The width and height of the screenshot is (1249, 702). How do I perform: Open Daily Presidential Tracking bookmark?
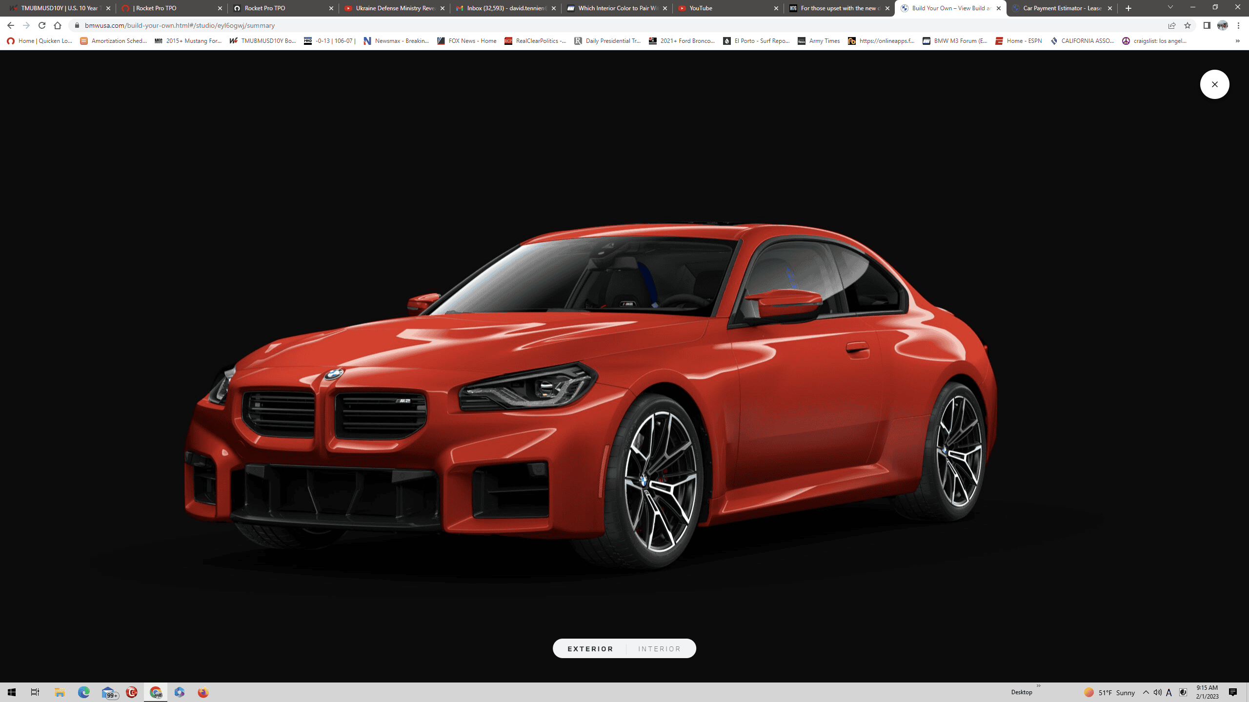click(607, 41)
